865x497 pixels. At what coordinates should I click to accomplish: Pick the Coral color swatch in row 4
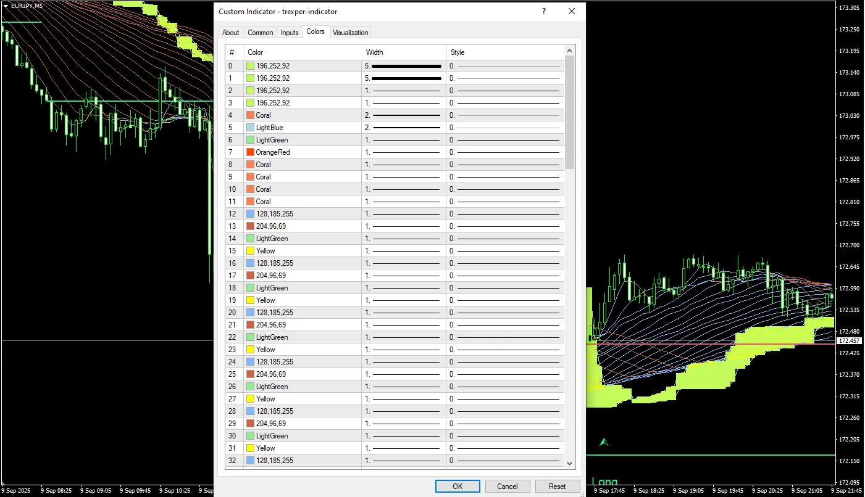251,115
